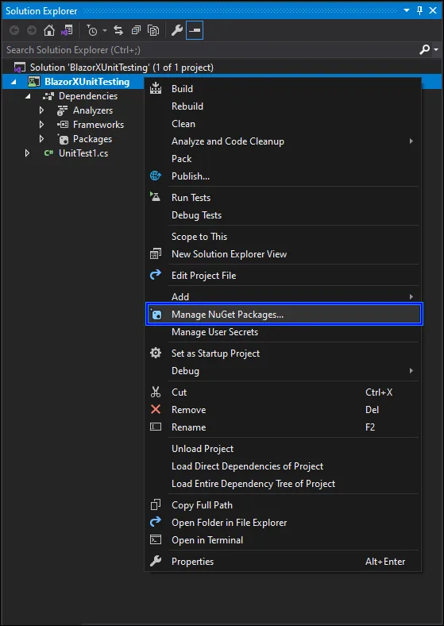The width and height of the screenshot is (444, 626).
Task: Choose Cut from the context menu
Action: (x=283, y=392)
